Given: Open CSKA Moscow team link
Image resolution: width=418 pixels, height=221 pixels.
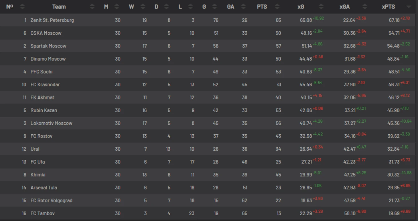Looking at the screenshot, I should (46, 33).
